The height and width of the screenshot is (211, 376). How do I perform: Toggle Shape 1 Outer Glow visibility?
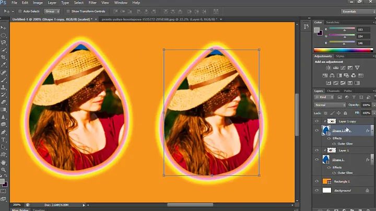[x=334, y=173]
